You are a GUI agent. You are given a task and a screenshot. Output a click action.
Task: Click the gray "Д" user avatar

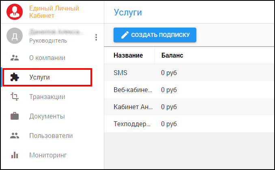pos(15,36)
